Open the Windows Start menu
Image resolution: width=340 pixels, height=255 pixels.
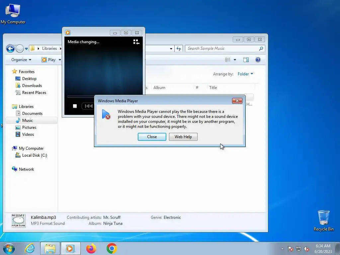coord(9,248)
